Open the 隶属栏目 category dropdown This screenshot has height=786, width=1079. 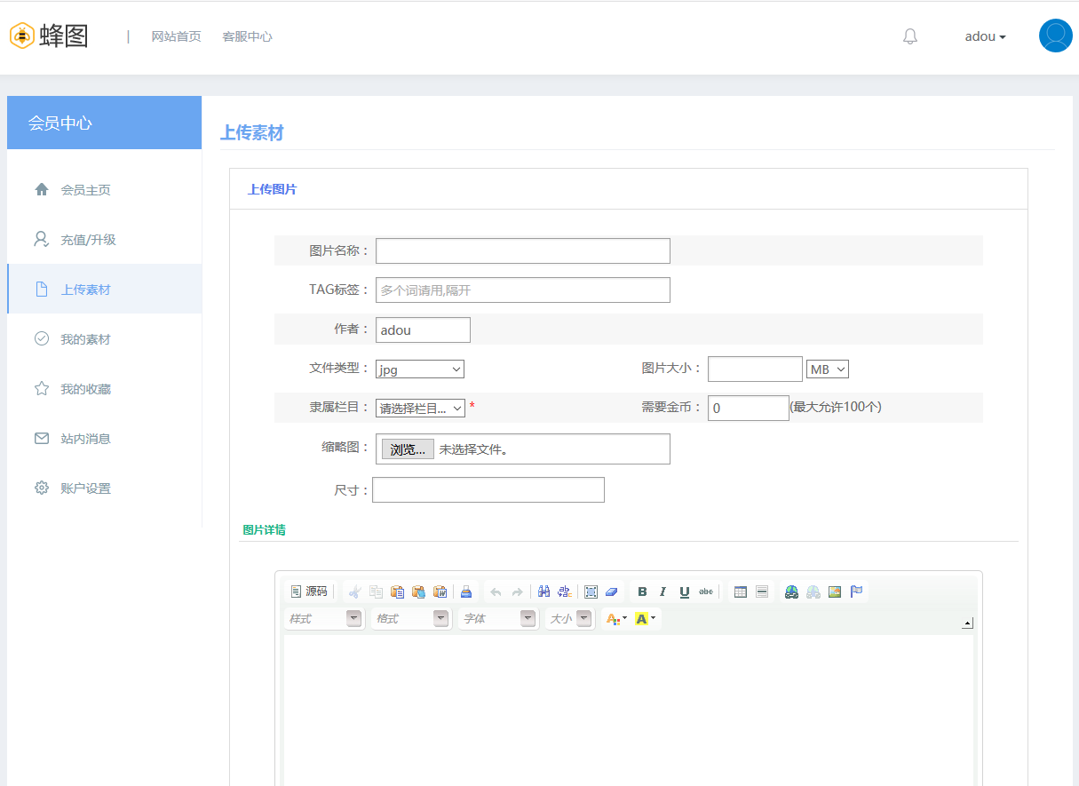(420, 409)
